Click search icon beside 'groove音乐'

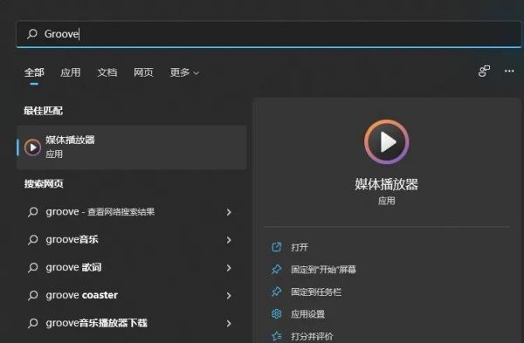point(33,239)
